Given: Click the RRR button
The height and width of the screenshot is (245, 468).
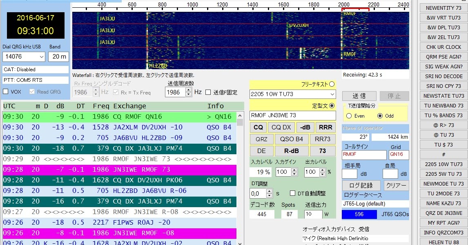Looking at the screenshot, I should pos(325,127).
